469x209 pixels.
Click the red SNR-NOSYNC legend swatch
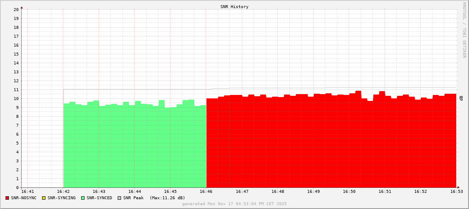7,198
